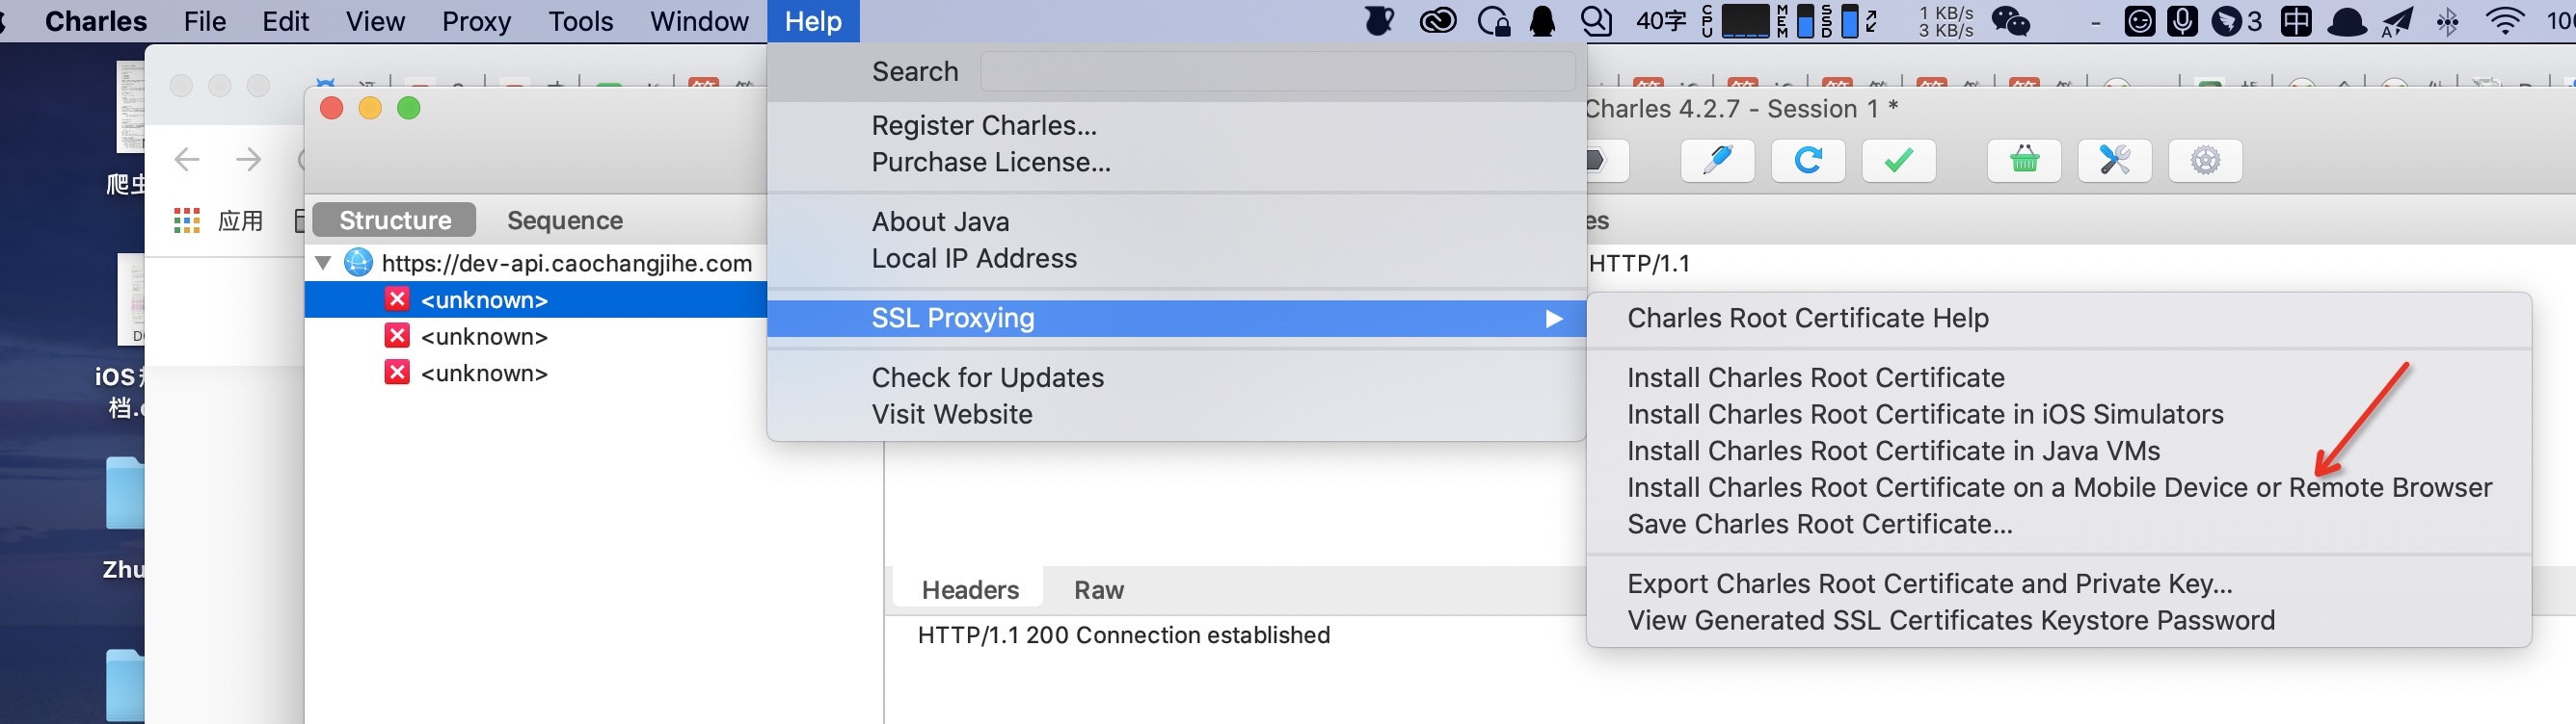The width and height of the screenshot is (2576, 724).
Task: Open Settings via the gear toolbar icon
Action: tap(2205, 161)
